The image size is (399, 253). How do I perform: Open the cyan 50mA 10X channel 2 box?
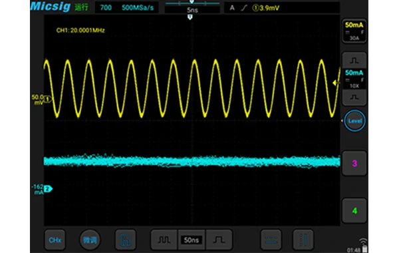(354, 79)
